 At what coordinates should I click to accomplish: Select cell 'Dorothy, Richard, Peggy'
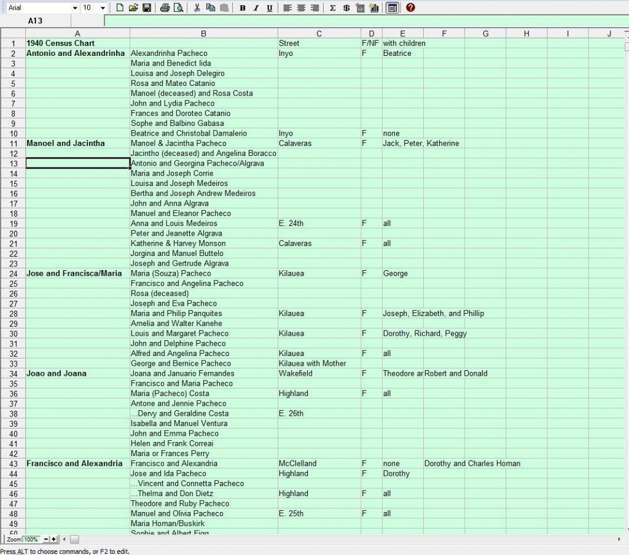pos(425,333)
